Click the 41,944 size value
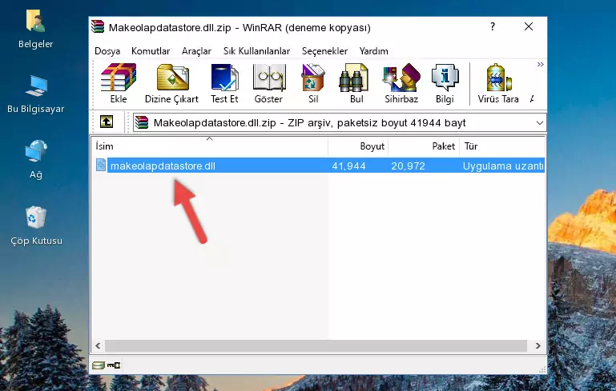Image resolution: width=616 pixels, height=391 pixels. pyautogui.click(x=348, y=166)
